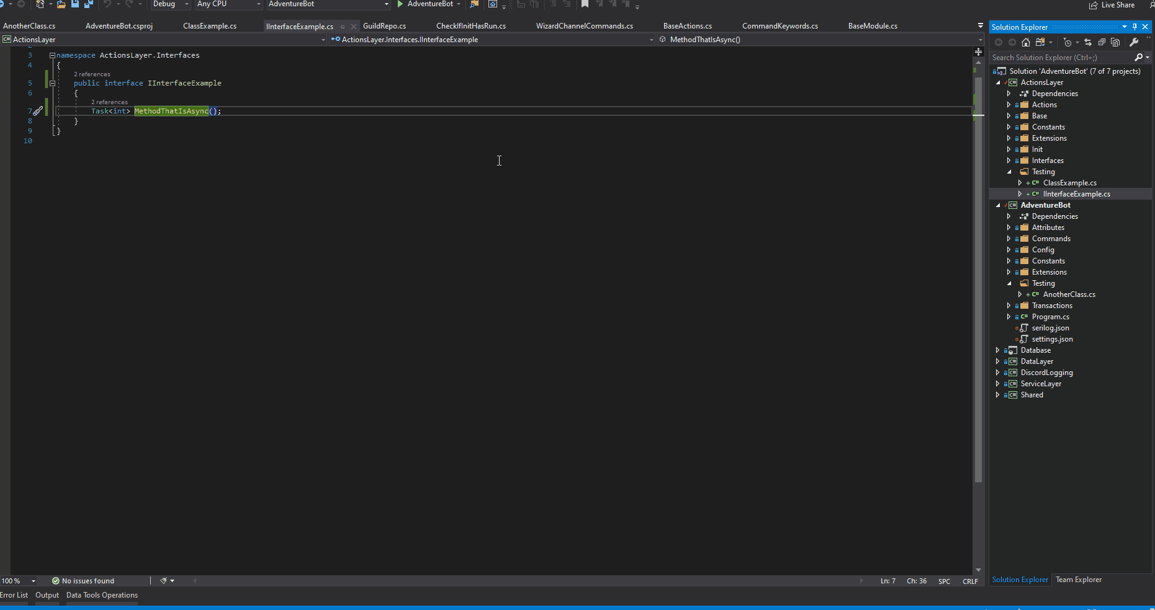The height and width of the screenshot is (610, 1155).
Task: Toggle pin on the IInterfaceExample.cs tab
Action: tap(343, 27)
